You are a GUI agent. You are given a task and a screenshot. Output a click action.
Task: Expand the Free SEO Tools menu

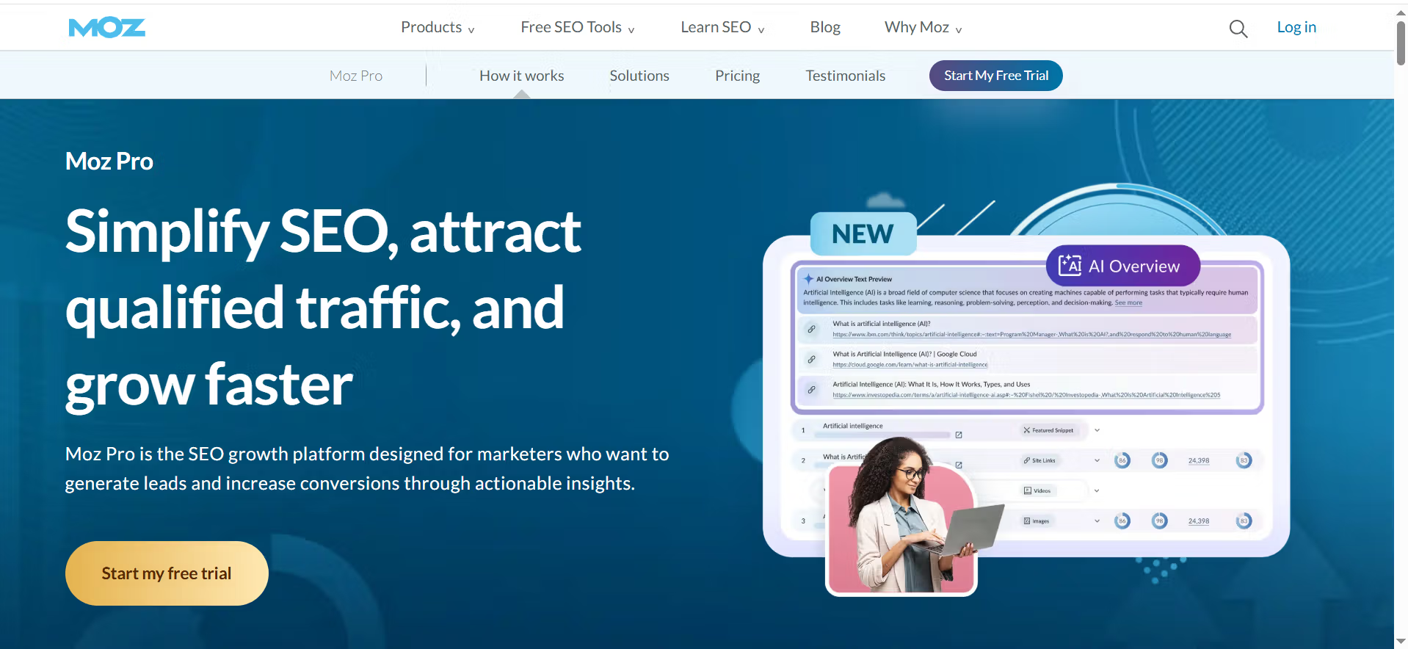click(x=578, y=27)
